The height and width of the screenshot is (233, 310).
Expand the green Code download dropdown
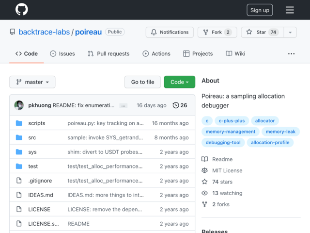[x=180, y=82]
